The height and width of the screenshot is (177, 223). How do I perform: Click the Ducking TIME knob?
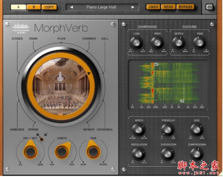pyautogui.click(x=199, y=43)
